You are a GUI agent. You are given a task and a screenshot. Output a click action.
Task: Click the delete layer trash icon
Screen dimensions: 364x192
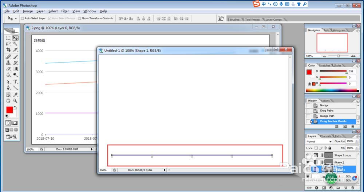click(353, 188)
